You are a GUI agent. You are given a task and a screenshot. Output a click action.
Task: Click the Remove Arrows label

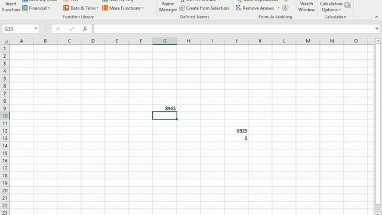(x=258, y=8)
